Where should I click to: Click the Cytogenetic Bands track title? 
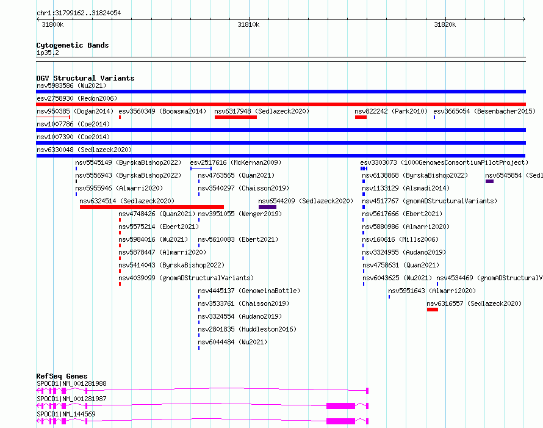pyautogui.click(x=73, y=45)
